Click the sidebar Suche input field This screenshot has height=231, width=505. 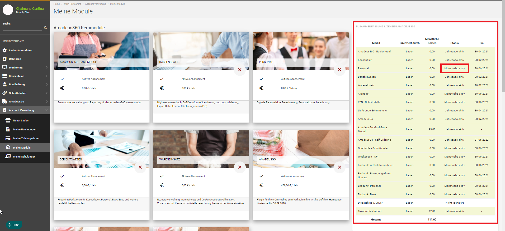[x=22, y=28]
